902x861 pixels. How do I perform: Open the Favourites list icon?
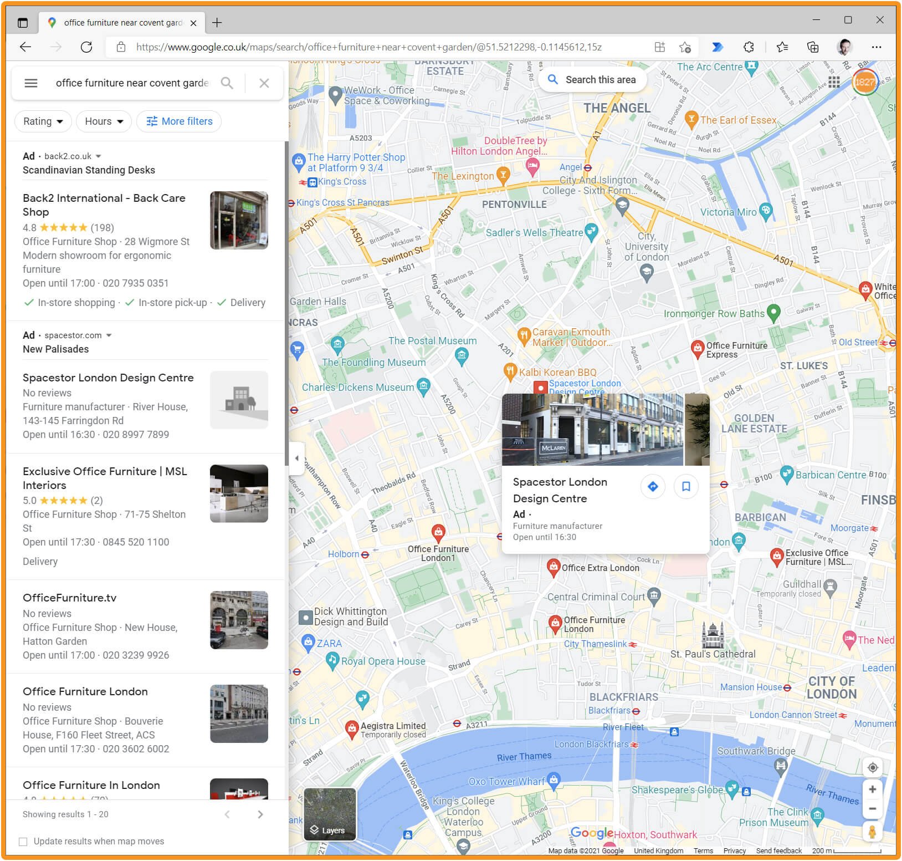click(782, 47)
